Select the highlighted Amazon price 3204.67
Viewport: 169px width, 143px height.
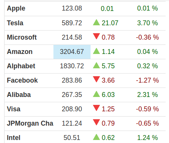[x=72, y=52]
